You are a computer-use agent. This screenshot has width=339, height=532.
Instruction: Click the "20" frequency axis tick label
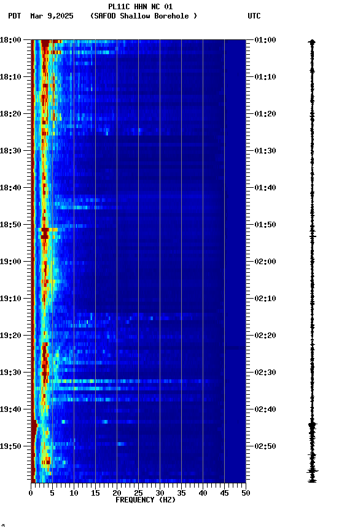117,493
